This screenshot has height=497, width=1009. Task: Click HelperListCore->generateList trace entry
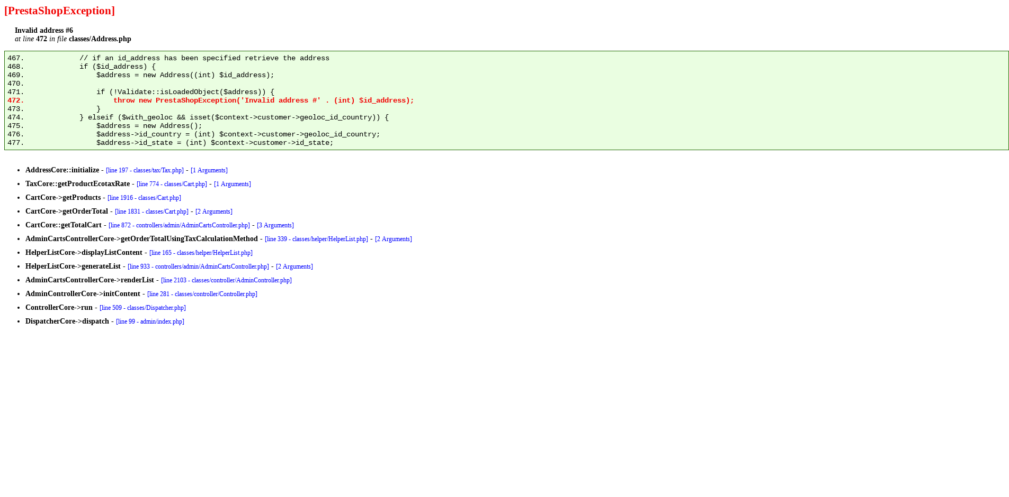(x=73, y=266)
